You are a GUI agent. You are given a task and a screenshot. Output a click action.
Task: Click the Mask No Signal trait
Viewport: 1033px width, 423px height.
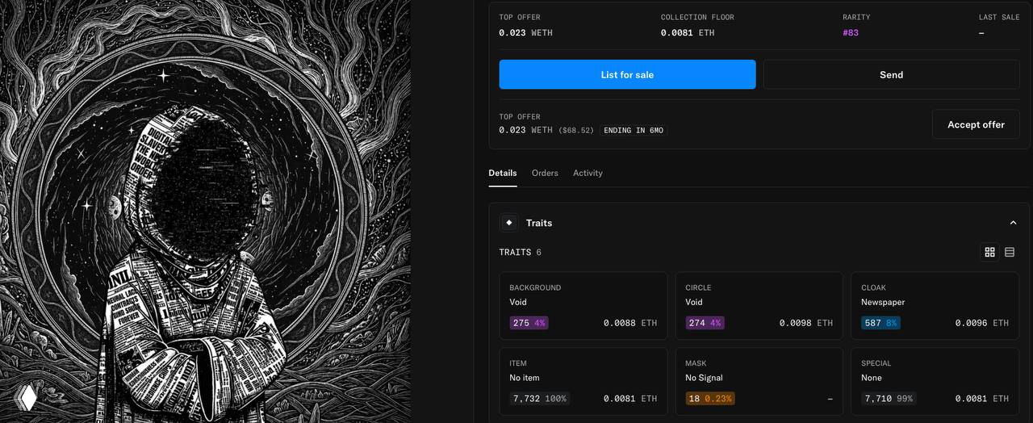tap(759, 381)
